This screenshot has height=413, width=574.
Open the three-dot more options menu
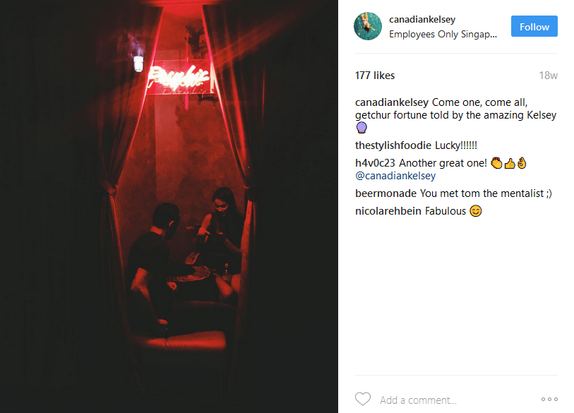pos(549,399)
